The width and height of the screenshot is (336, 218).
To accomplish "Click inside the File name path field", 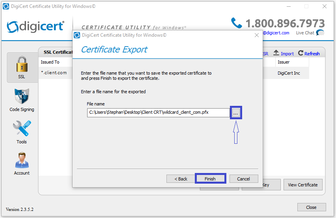I will (159, 113).
